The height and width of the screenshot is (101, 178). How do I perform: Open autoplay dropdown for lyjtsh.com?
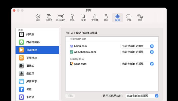click(x=137, y=64)
